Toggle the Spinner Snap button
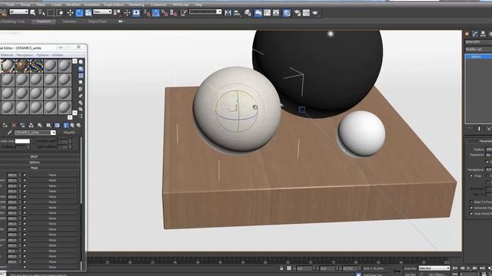The width and height of the screenshot is (492, 276). tap(174, 13)
